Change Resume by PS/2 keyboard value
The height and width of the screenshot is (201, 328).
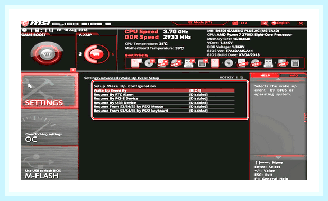198,111
